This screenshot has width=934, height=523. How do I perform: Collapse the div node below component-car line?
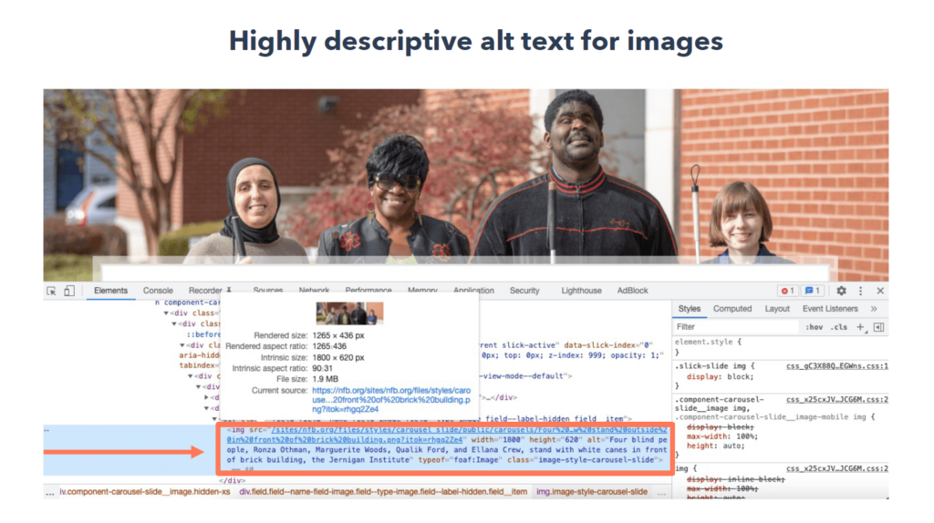(166, 313)
